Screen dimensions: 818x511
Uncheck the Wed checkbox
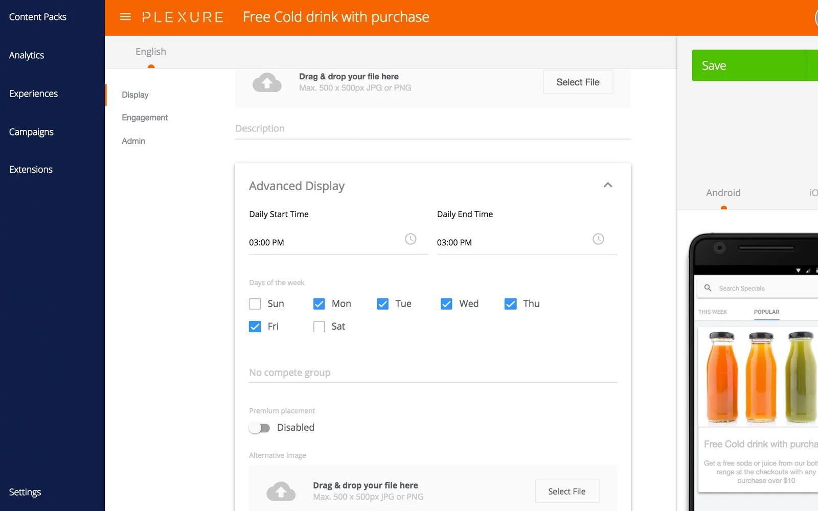446,304
